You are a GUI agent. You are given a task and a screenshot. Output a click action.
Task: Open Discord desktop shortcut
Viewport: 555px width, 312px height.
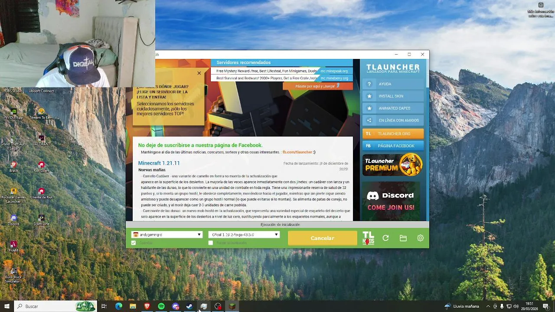click(x=14, y=220)
